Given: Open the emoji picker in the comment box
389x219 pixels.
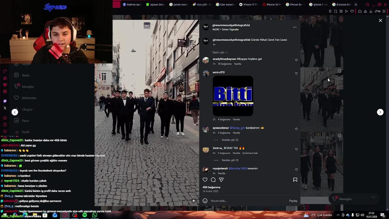Looking at the screenshot, I should [x=205, y=201].
